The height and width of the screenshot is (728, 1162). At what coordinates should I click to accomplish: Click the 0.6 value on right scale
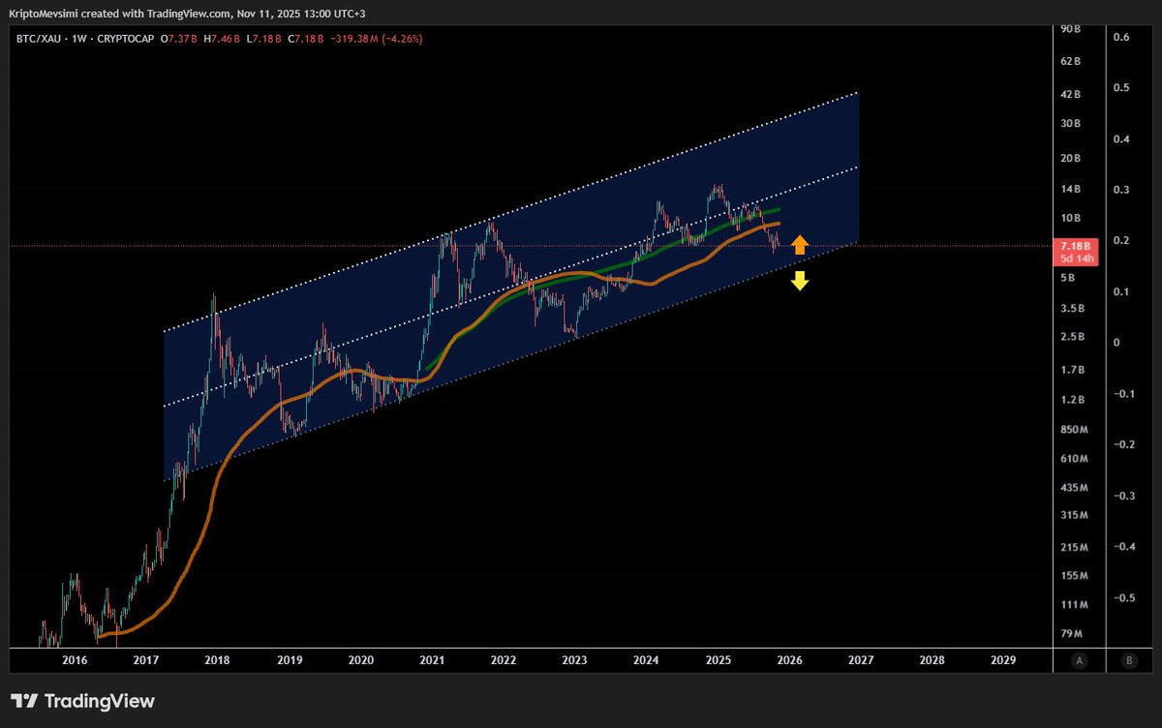click(x=1122, y=37)
